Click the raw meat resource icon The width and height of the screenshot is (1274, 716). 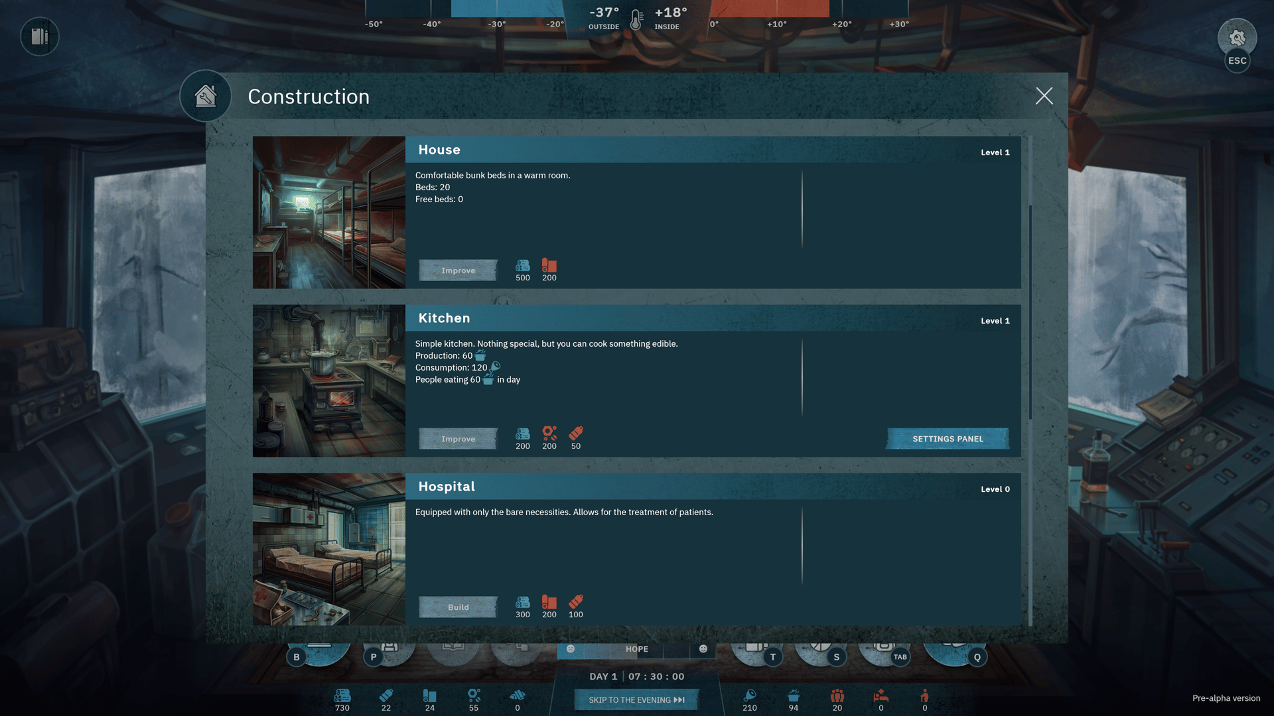pyautogui.click(x=750, y=695)
